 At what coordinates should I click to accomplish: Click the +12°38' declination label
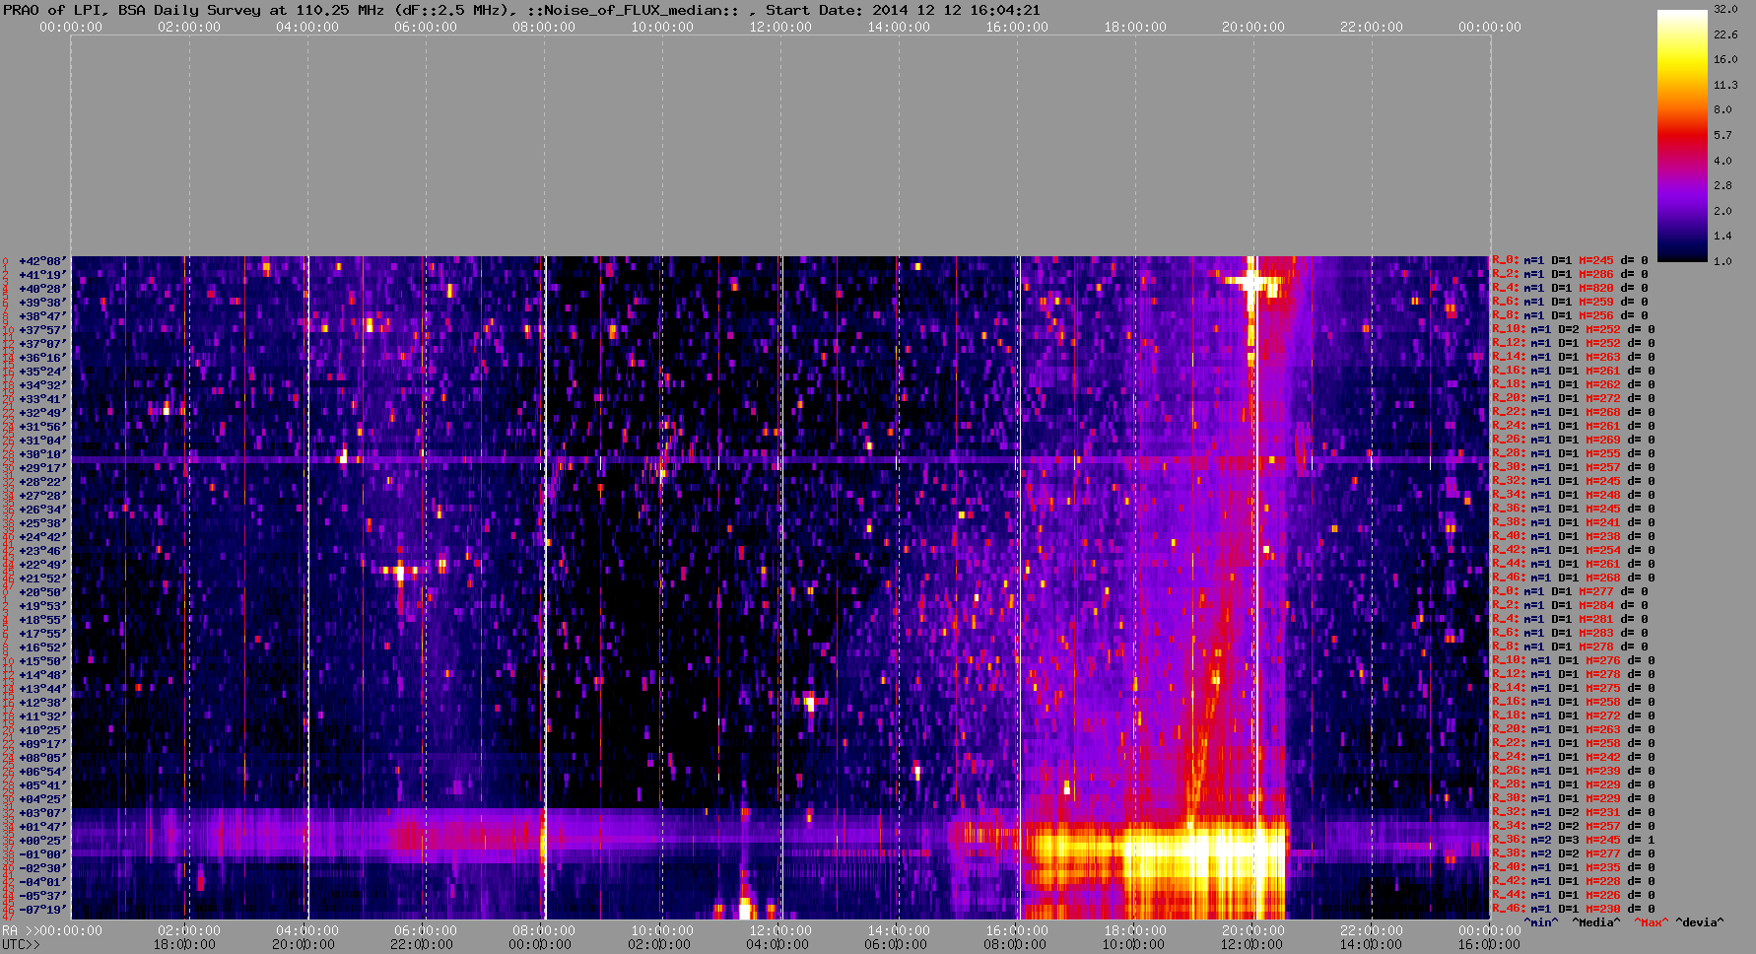[x=42, y=703]
